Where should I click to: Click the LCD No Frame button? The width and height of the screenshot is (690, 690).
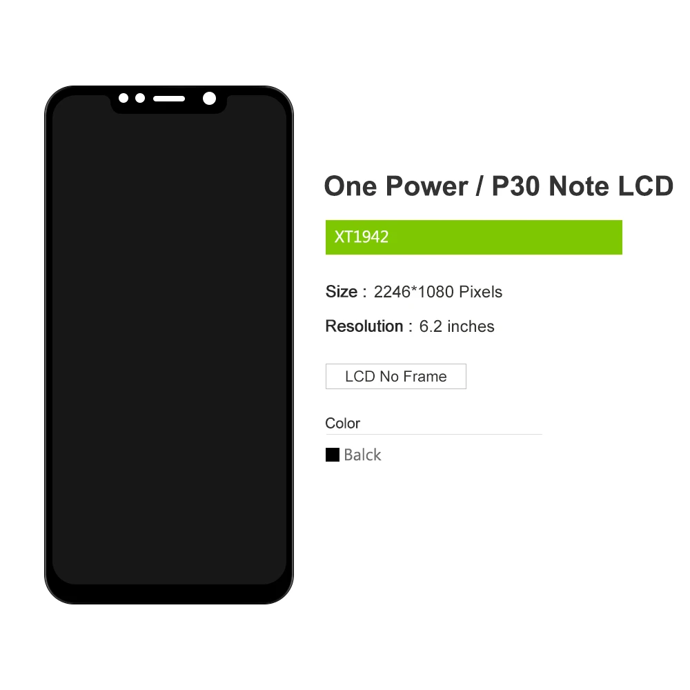click(395, 376)
